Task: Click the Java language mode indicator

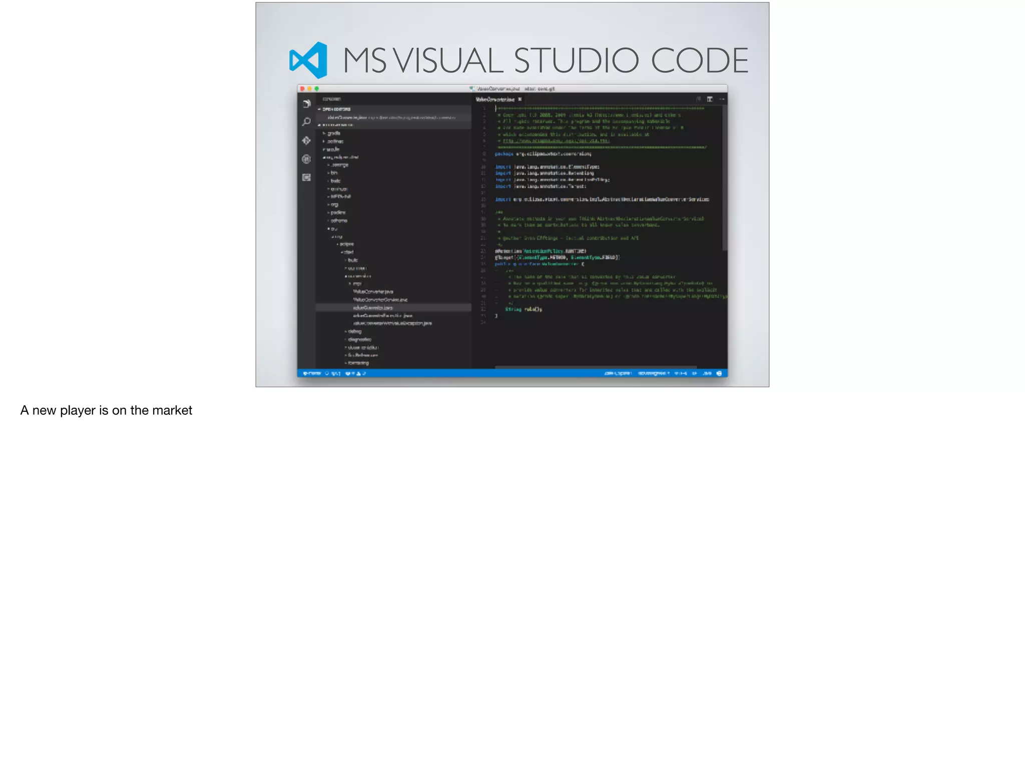Action: [x=707, y=373]
